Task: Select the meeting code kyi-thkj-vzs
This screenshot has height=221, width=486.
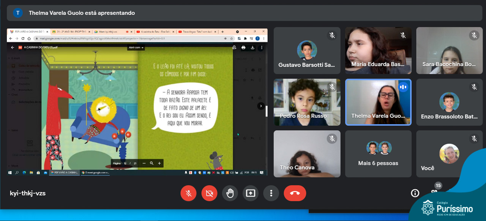Action: click(x=28, y=193)
